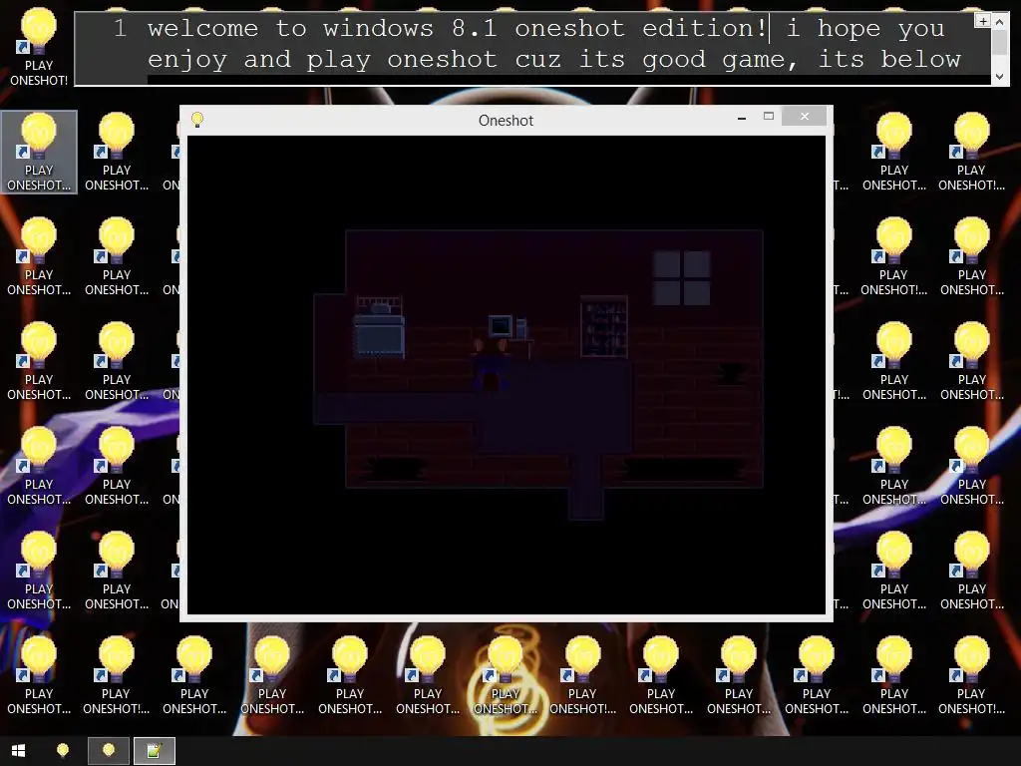This screenshot has width=1021, height=766.
Task: Open the second shortcut in the bottom desktop row
Action: coord(117,675)
